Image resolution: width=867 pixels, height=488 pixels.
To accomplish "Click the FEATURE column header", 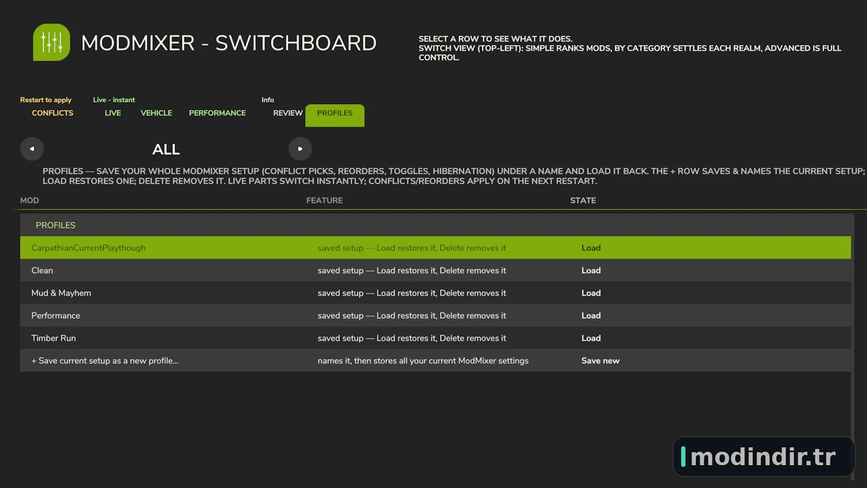I will point(325,201).
